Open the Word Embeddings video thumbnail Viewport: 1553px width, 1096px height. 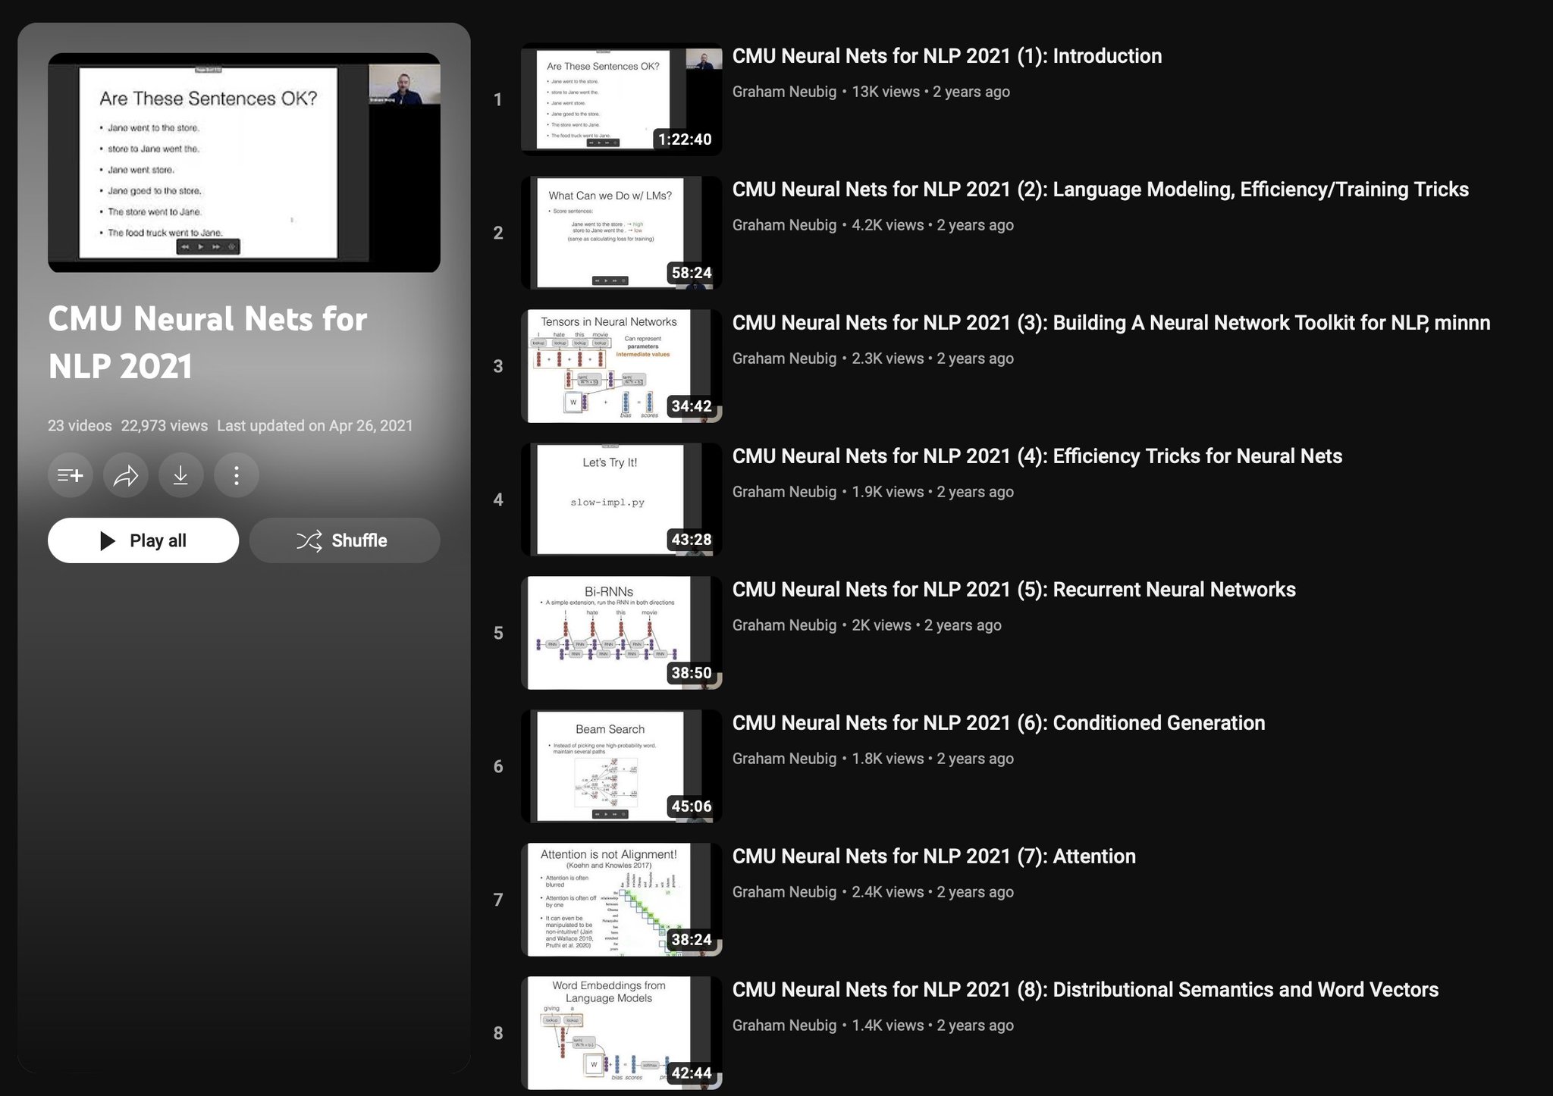[621, 1033]
